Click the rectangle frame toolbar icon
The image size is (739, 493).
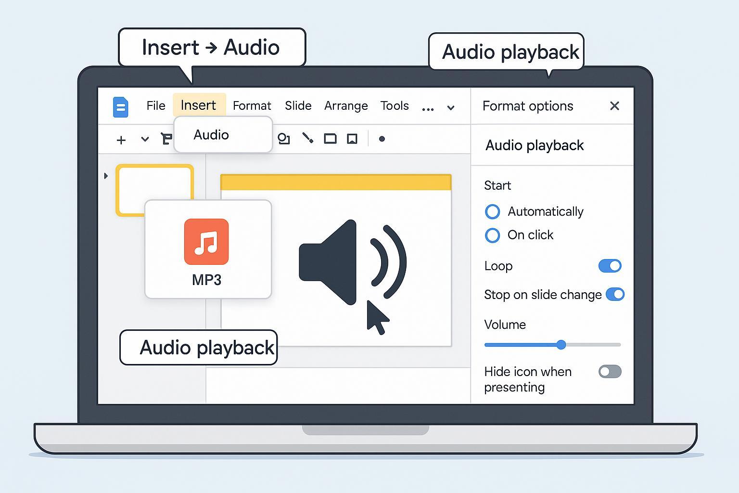tap(330, 139)
